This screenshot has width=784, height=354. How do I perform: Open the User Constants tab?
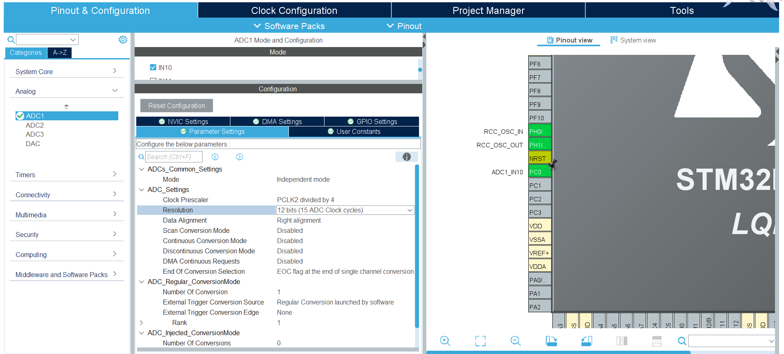coord(354,131)
